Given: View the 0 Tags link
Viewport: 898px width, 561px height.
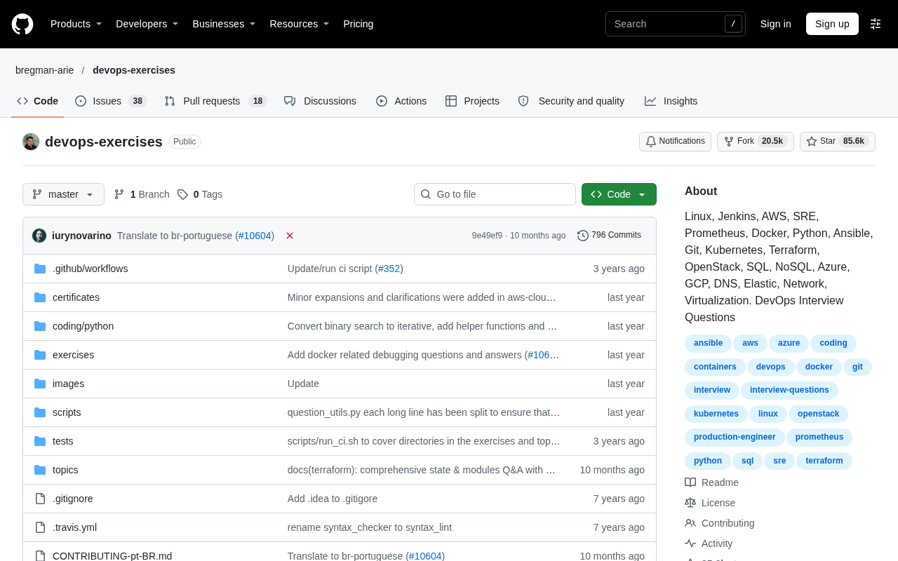Looking at the screenshot, I should [x=200, y=194].
